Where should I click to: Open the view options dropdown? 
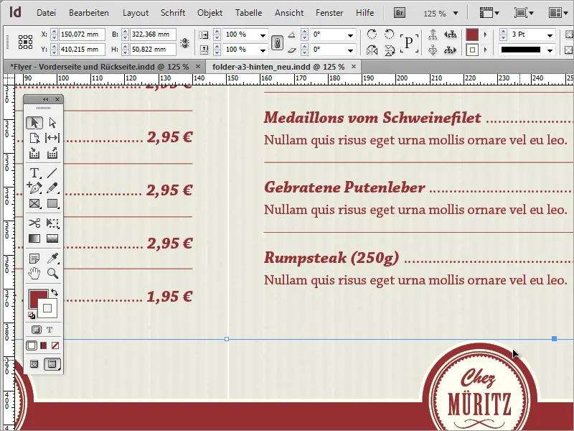[489, 13]
